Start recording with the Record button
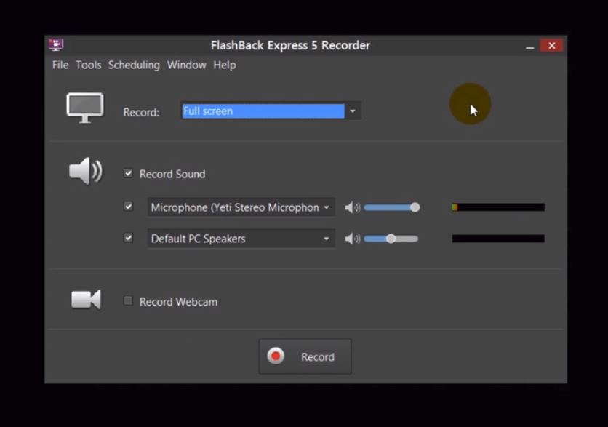Image resolution: width=608 pixels, height=427 pixels. coord(305,356)
